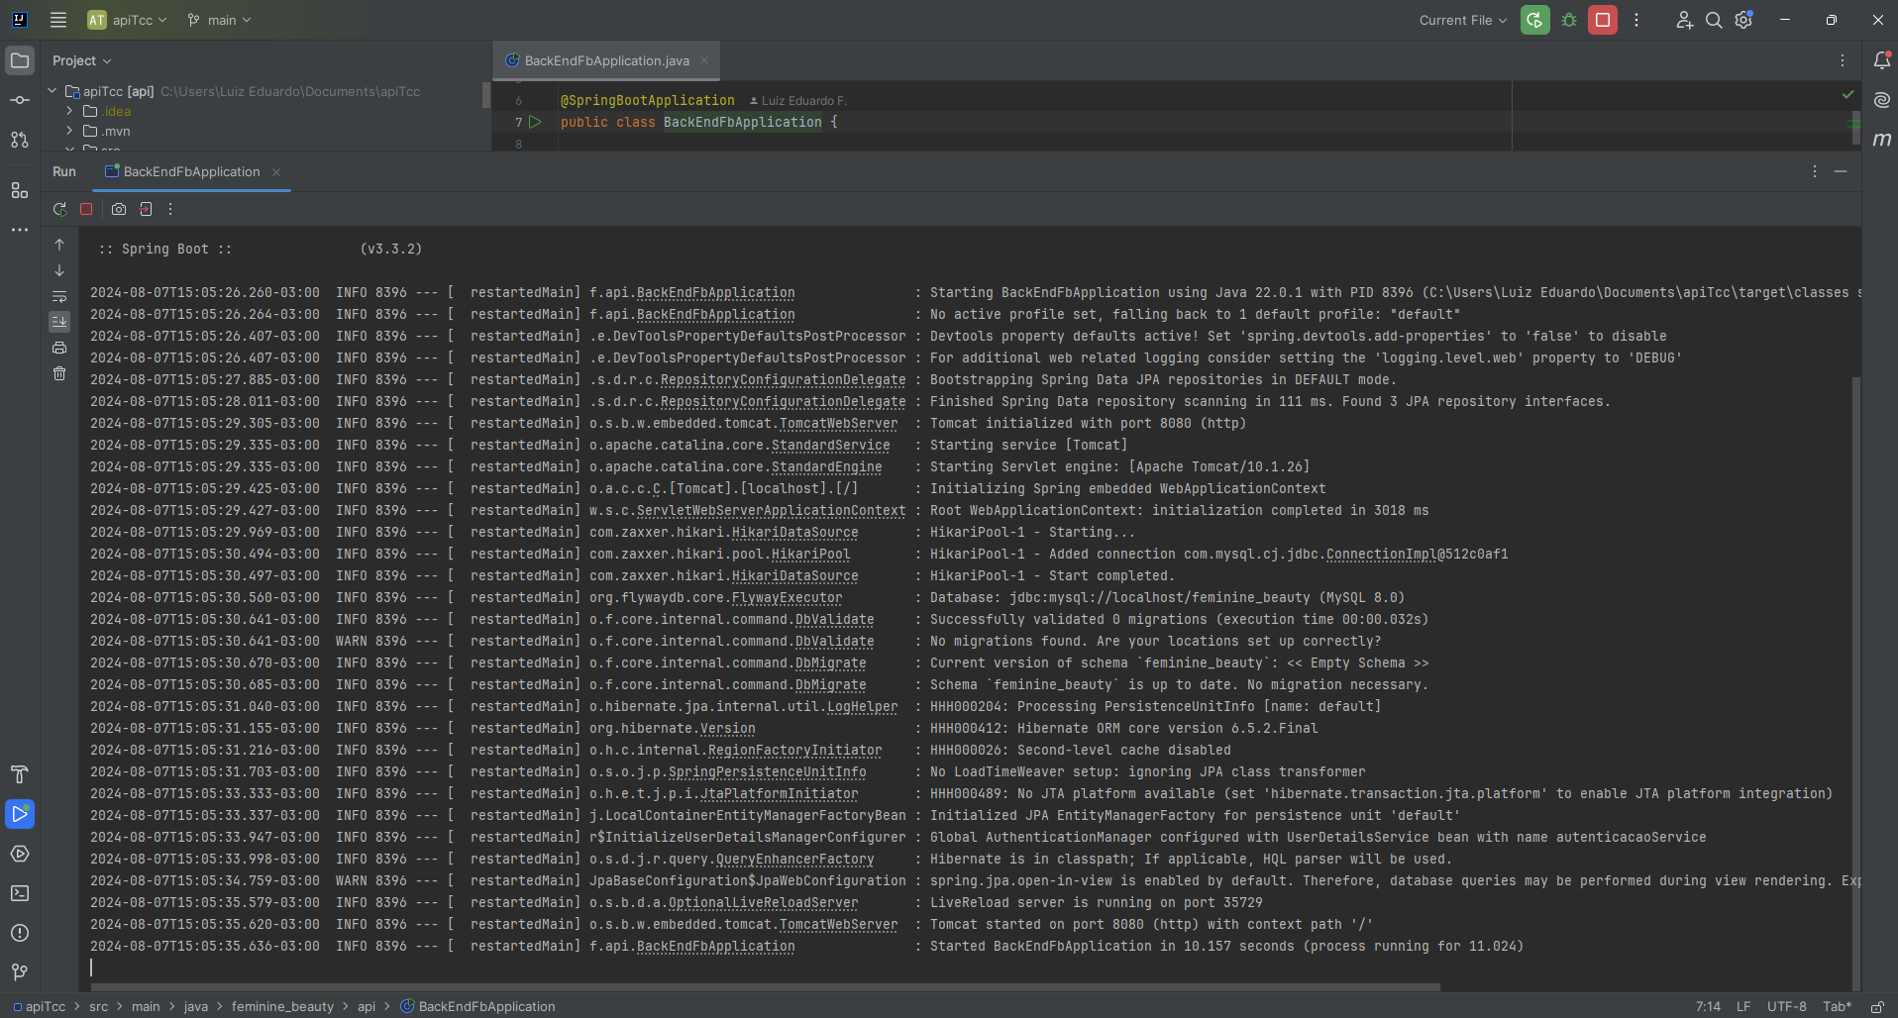
Task: Open the Commit tool window
Action: (x=20, y=100)
